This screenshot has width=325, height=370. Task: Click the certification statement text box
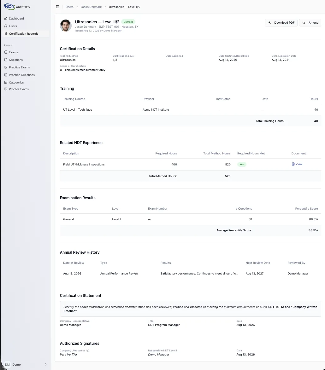click(x=190, y=309)
